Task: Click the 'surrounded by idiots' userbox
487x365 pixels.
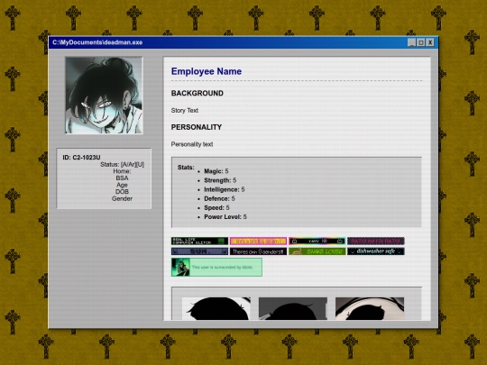Action: click(216, 267)
